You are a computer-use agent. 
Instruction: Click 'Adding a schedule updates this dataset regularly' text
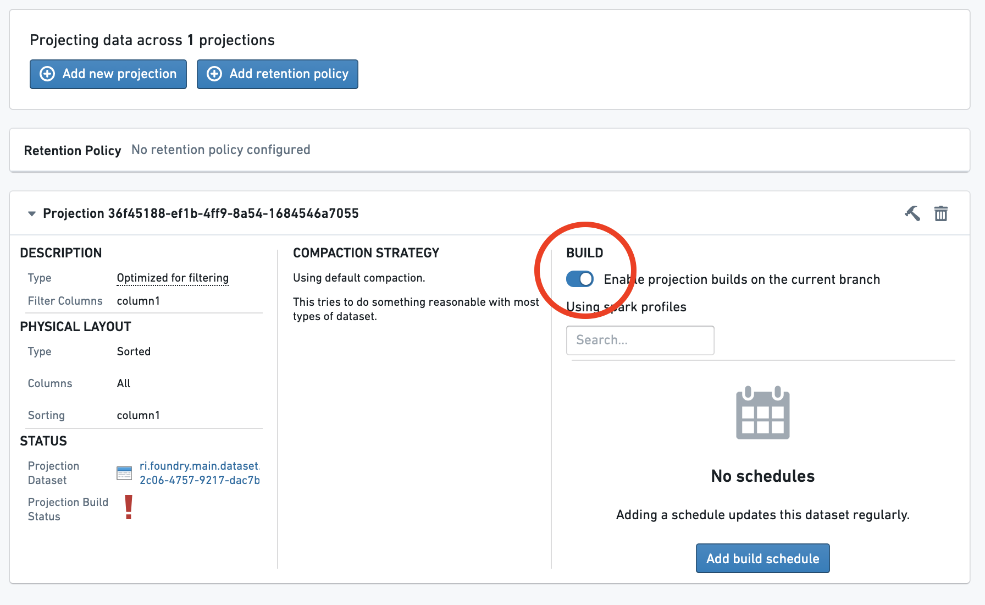(763, 515)
